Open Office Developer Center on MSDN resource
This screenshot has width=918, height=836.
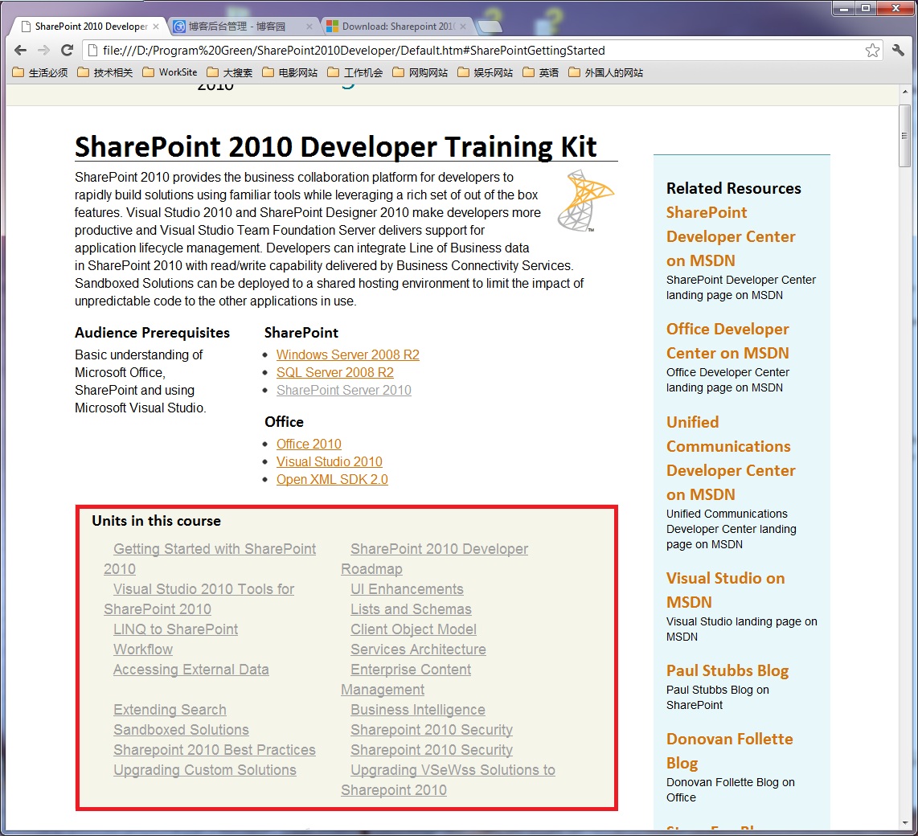(727, 341)
